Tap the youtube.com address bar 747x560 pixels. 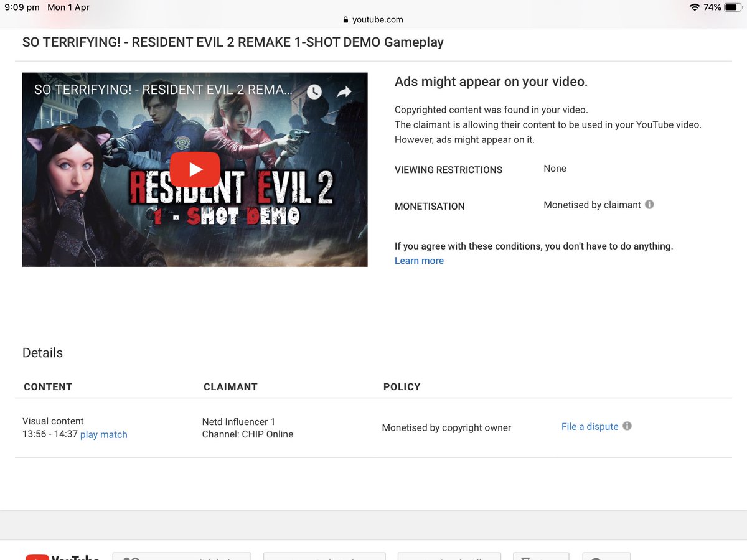(x=374, y=19)
